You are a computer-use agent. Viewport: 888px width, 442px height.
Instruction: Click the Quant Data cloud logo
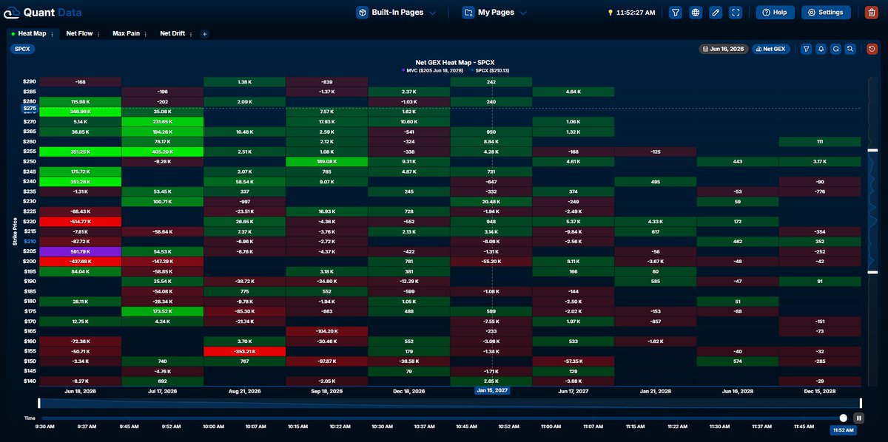coord(13,13)
